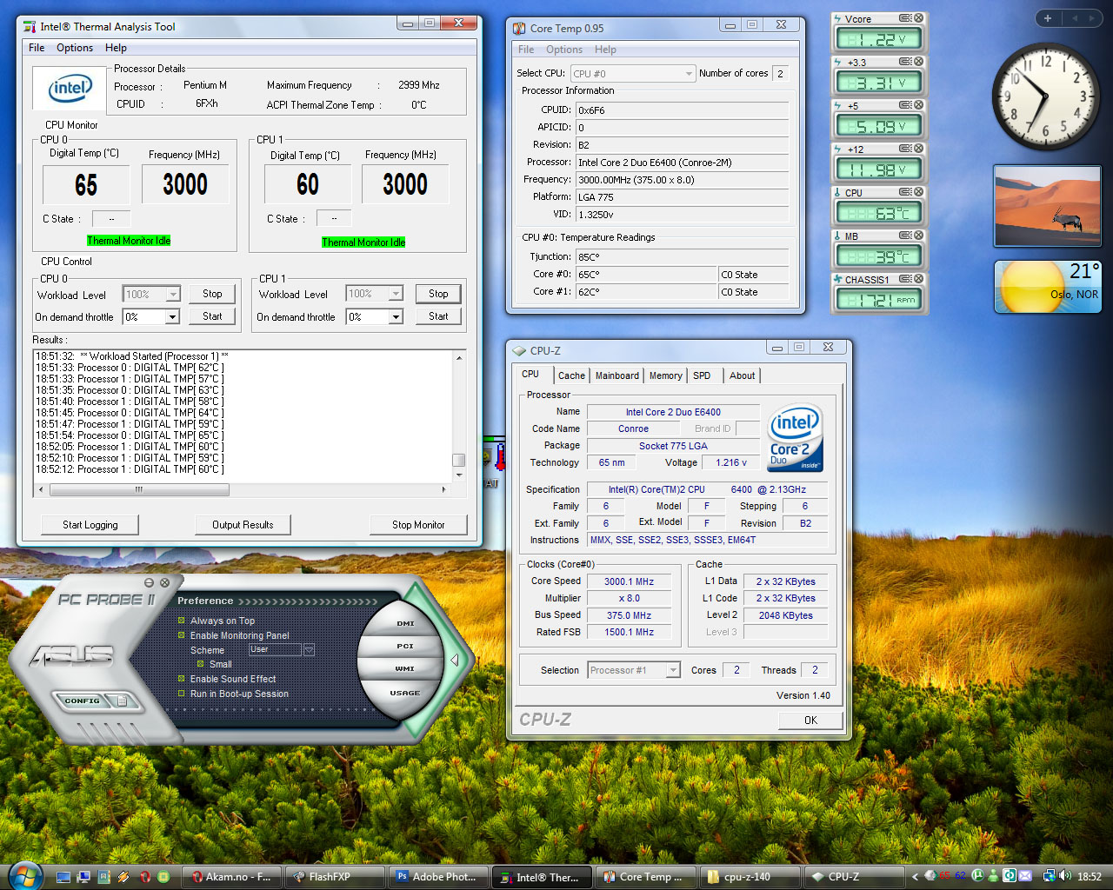Screen dimensions: 1113x890
Task: Open the Processor #1 Selection dropdown in CPU-Z
Action: coord(673,670)
